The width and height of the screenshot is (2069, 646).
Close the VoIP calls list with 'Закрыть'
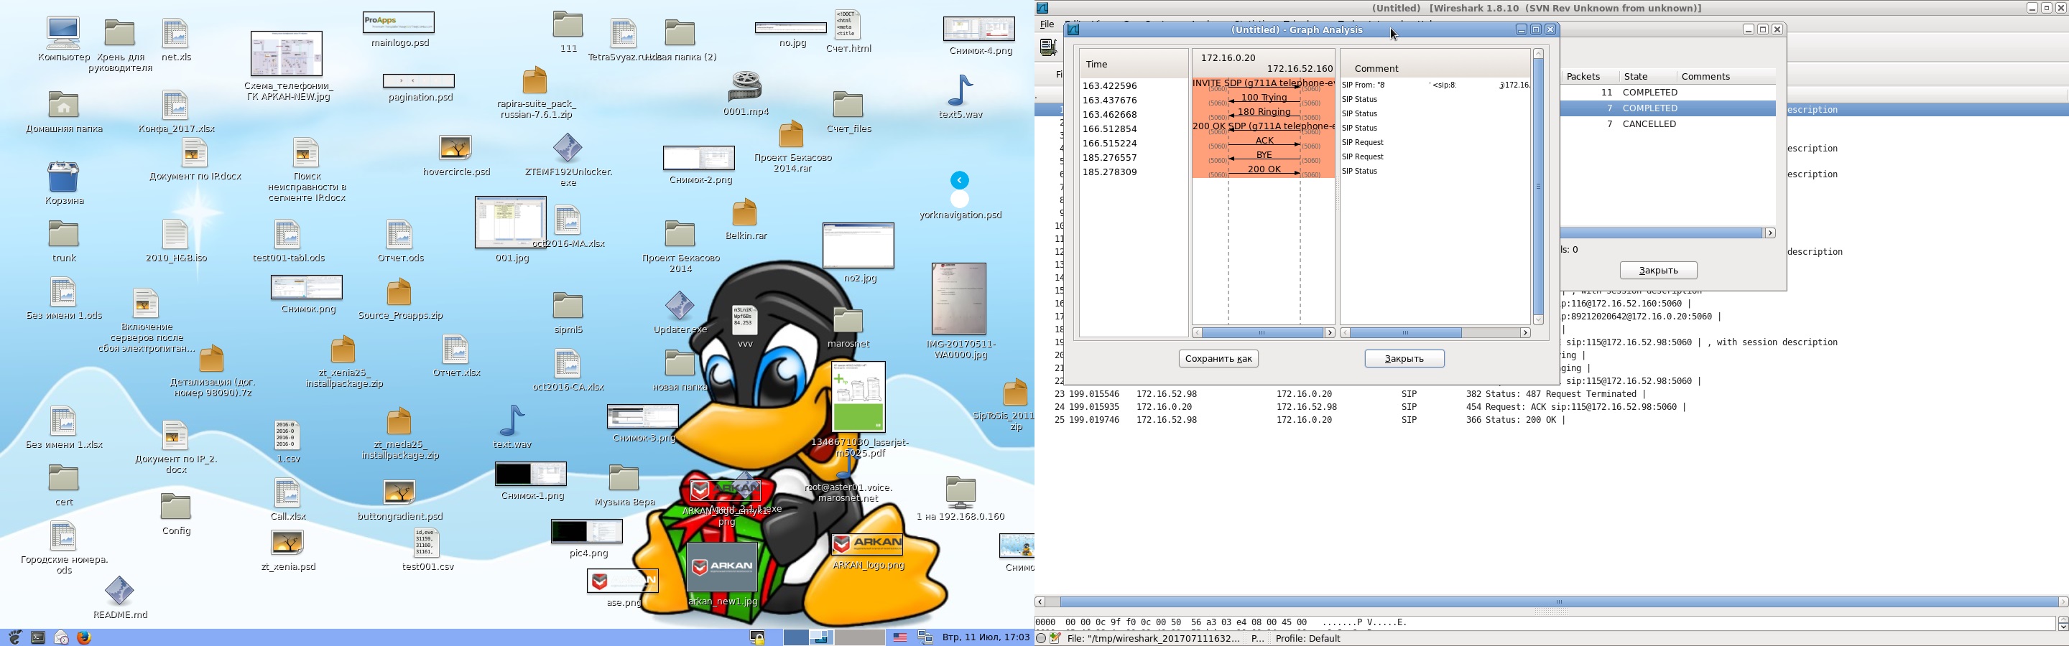(x=1658, y=271)
